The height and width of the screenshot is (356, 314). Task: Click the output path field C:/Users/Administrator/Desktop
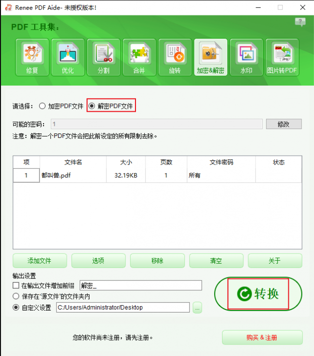[x=123, y=308]
